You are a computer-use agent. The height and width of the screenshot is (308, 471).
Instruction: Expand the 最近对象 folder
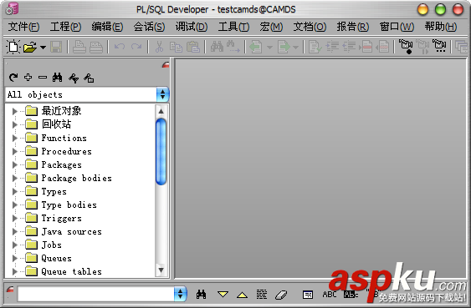click(14, 111)
